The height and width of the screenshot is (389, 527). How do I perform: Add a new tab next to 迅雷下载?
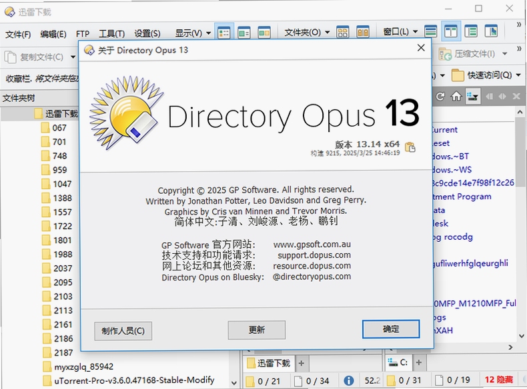coord(302,363)
